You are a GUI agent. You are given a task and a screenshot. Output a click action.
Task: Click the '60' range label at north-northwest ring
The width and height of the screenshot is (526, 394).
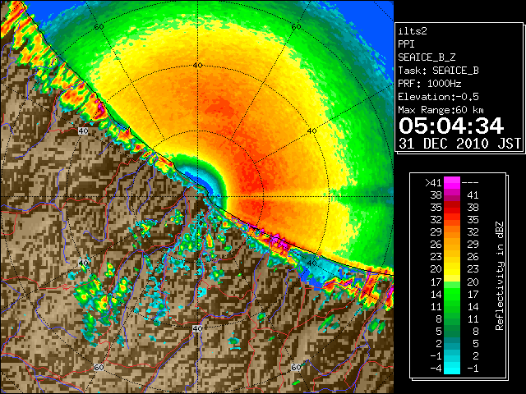[99, 27]
